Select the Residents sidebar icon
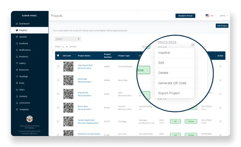Image resolution: width=241 pixels, height=147 pixels. (x=17, y=57)
